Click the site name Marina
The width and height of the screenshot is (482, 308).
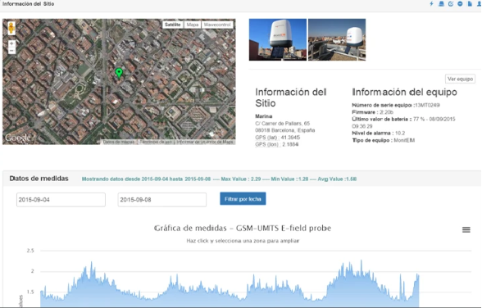(x=263, y=116)
